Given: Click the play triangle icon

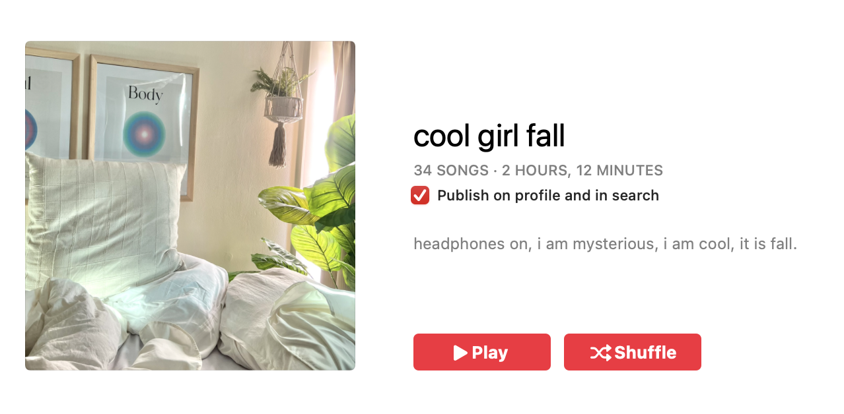Looking at the screenshot, I should [x=460, y=353].
